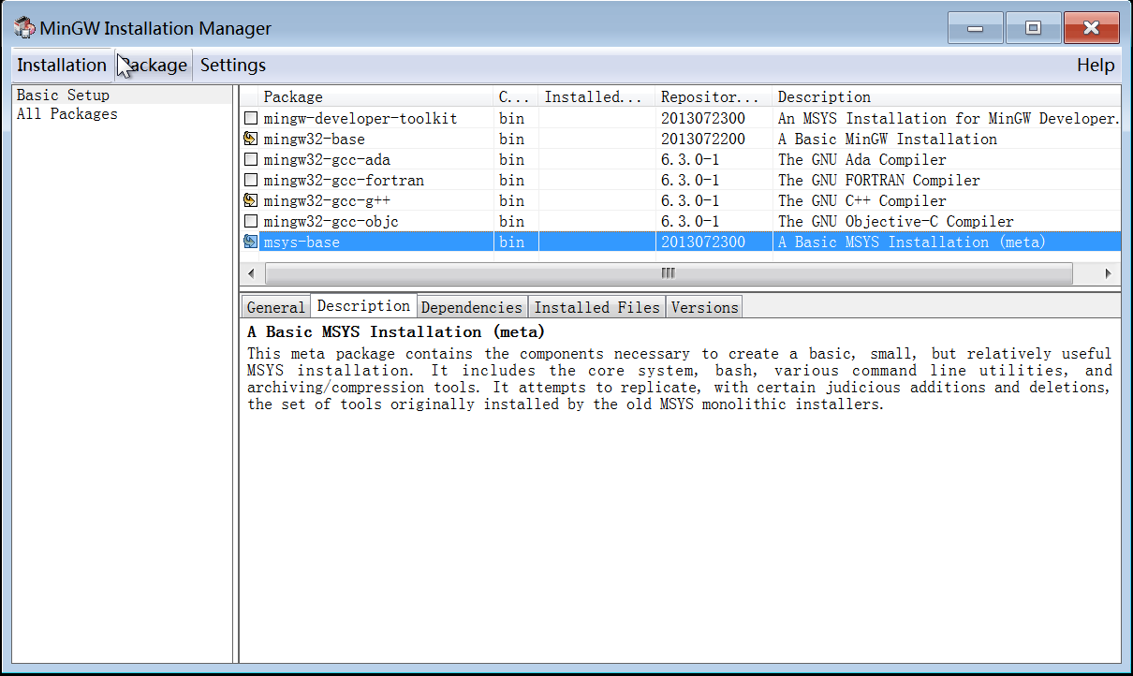Click the horizontal scrollbar right arrow
The image size is (1133, 676).
point(1109,273)
